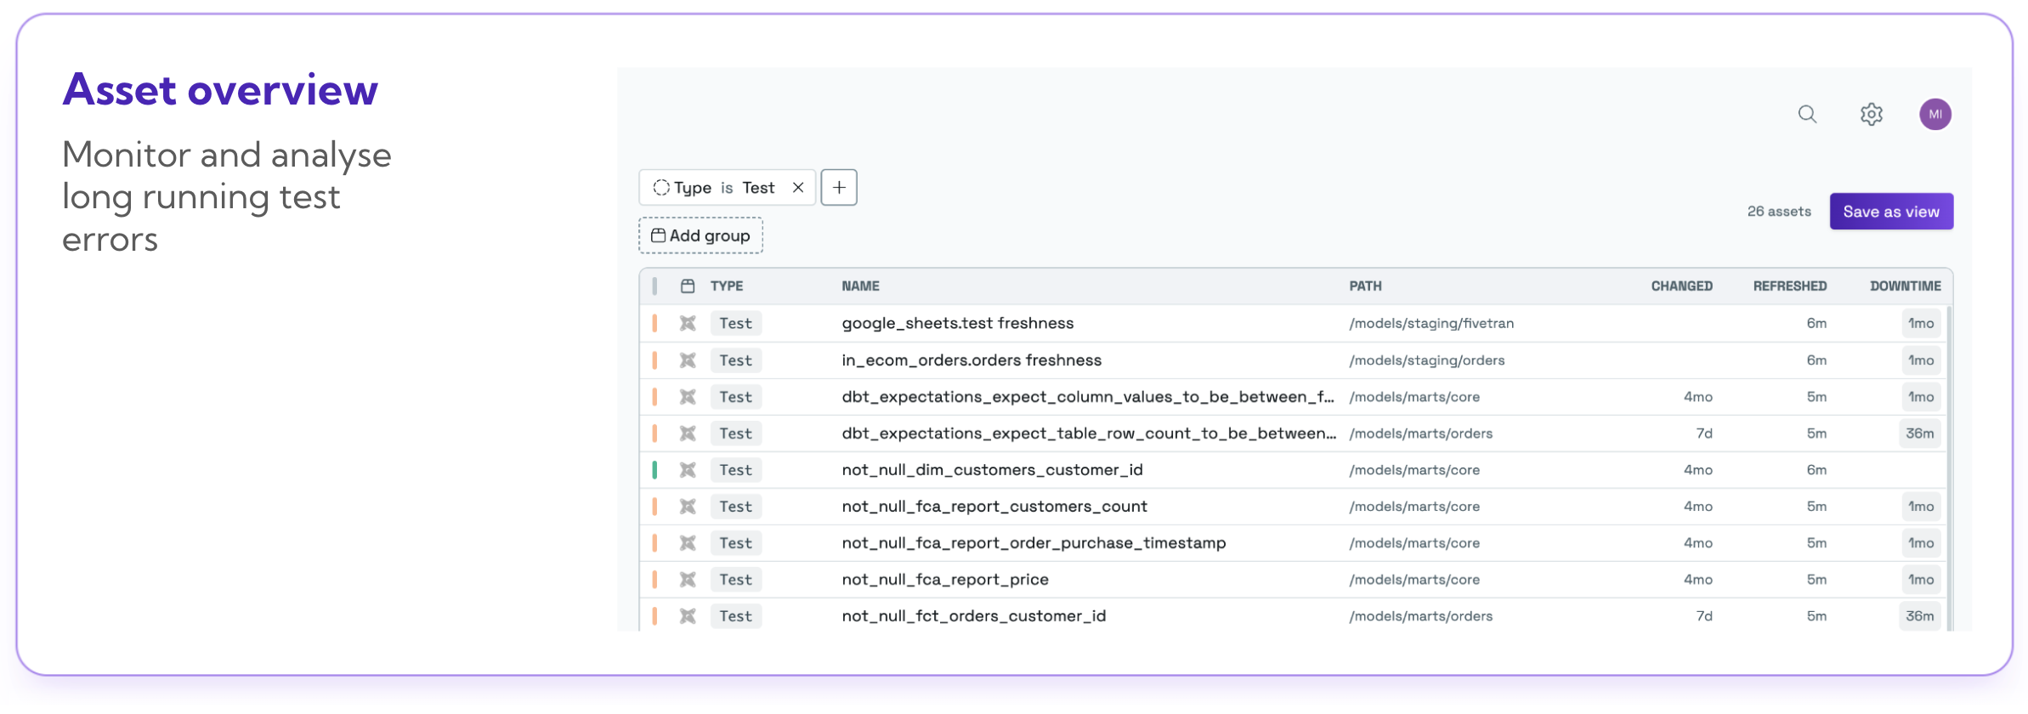The height and width of the screenshot is (714, 2028).
Task: Remove the Type is Test filter
Action: click(798, 188)
